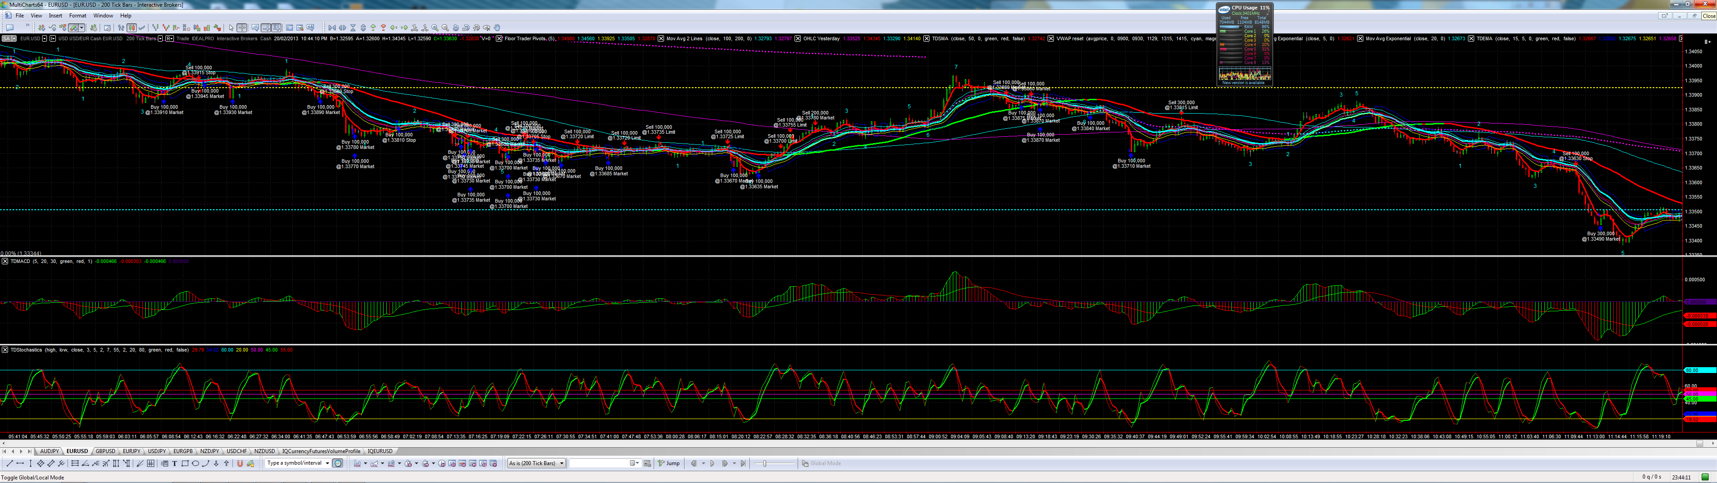Screen dimensions: 1717x483
Task: Toggle the Floor Trader Pivots status checkbox
Action: 499,38
